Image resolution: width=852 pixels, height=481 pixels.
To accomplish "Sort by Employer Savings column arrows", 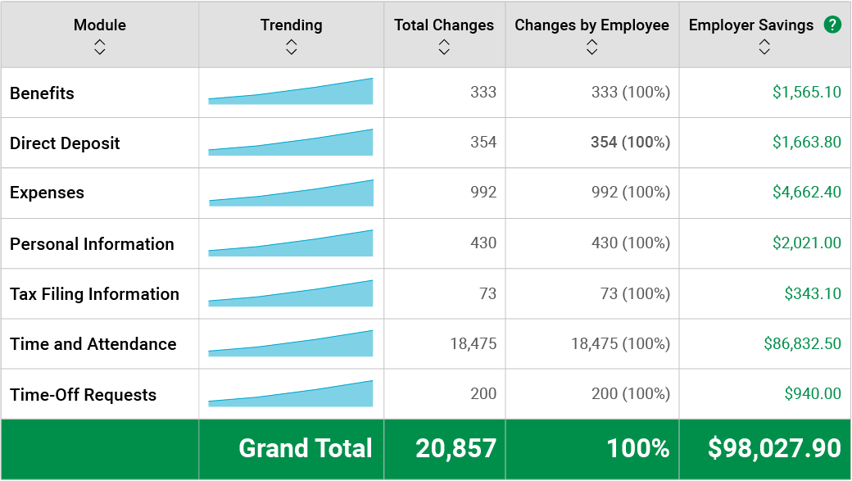I will pos(764,48).
